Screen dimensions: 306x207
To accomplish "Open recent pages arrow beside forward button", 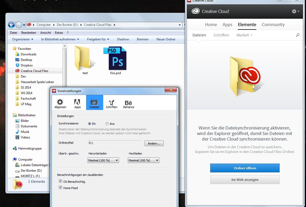I will 24,25.
